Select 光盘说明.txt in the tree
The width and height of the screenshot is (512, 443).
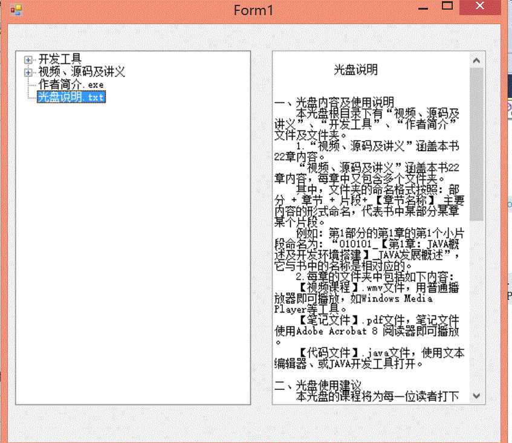[x=71, y=97]
